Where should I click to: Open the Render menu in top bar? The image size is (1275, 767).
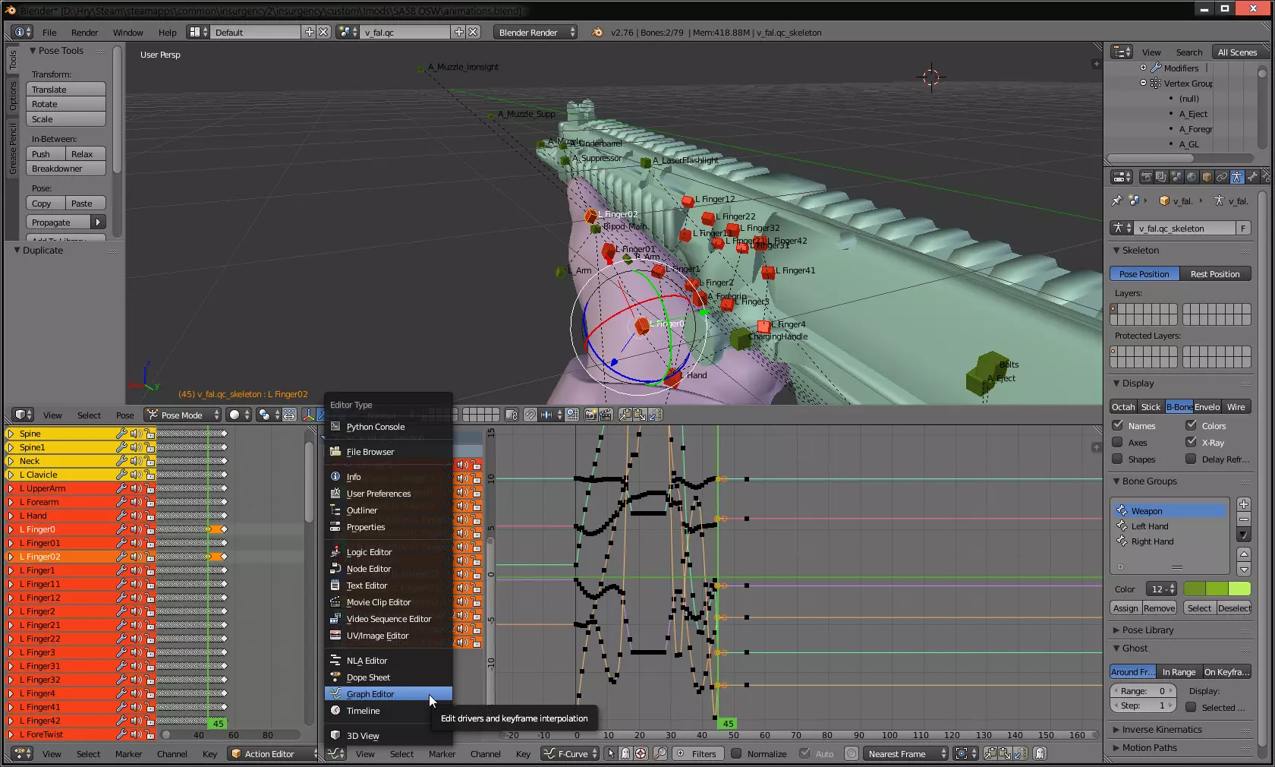click(84, 33)
